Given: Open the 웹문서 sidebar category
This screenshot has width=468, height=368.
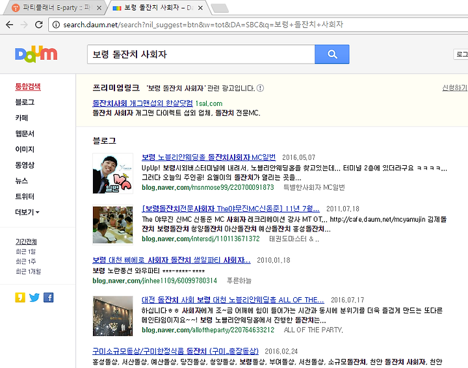Looking at the screenshot, I should pos(25,133).
